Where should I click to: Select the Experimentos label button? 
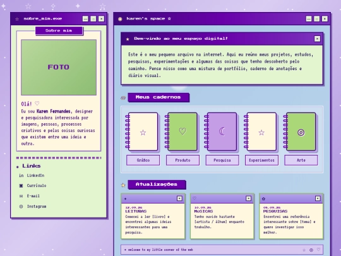point(261,160)
